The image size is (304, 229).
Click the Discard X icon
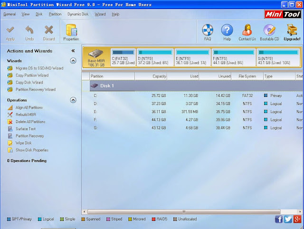[x=48, y=30]
